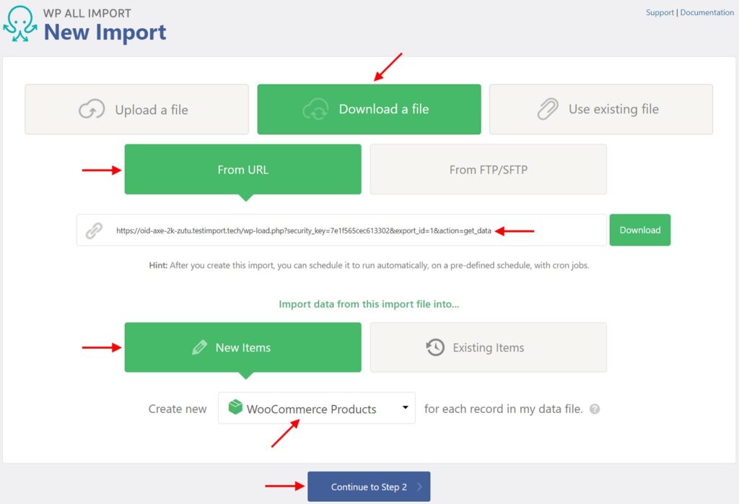This screenshot has height=504, width=739.
Task: Switch to the From FTP/SFTP tab
Action: click(x=488, y=169)
